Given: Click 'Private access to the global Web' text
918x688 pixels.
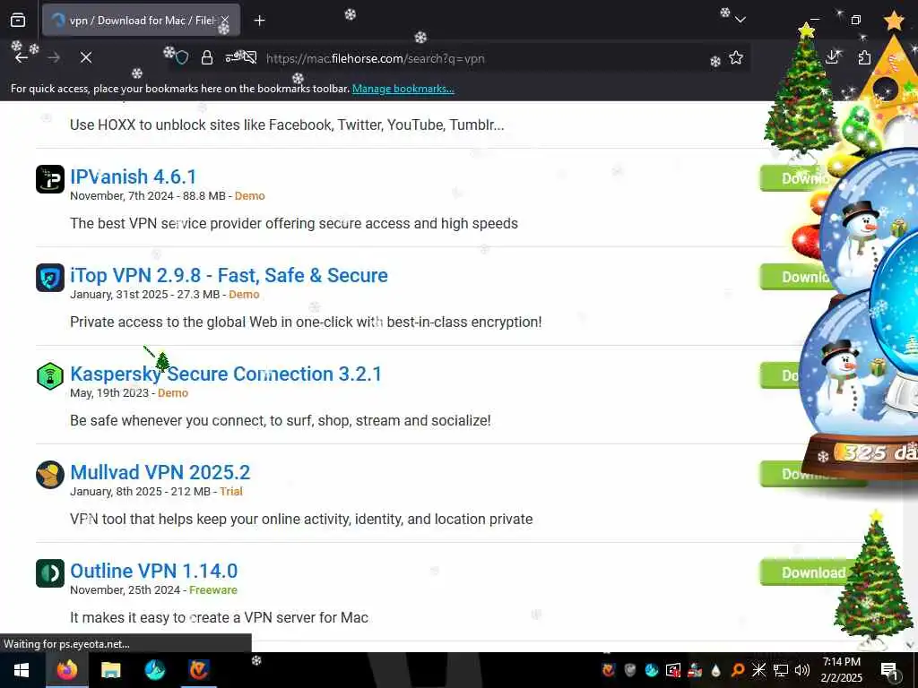Looking at the screenshot, I should click(x=306, y=322).
